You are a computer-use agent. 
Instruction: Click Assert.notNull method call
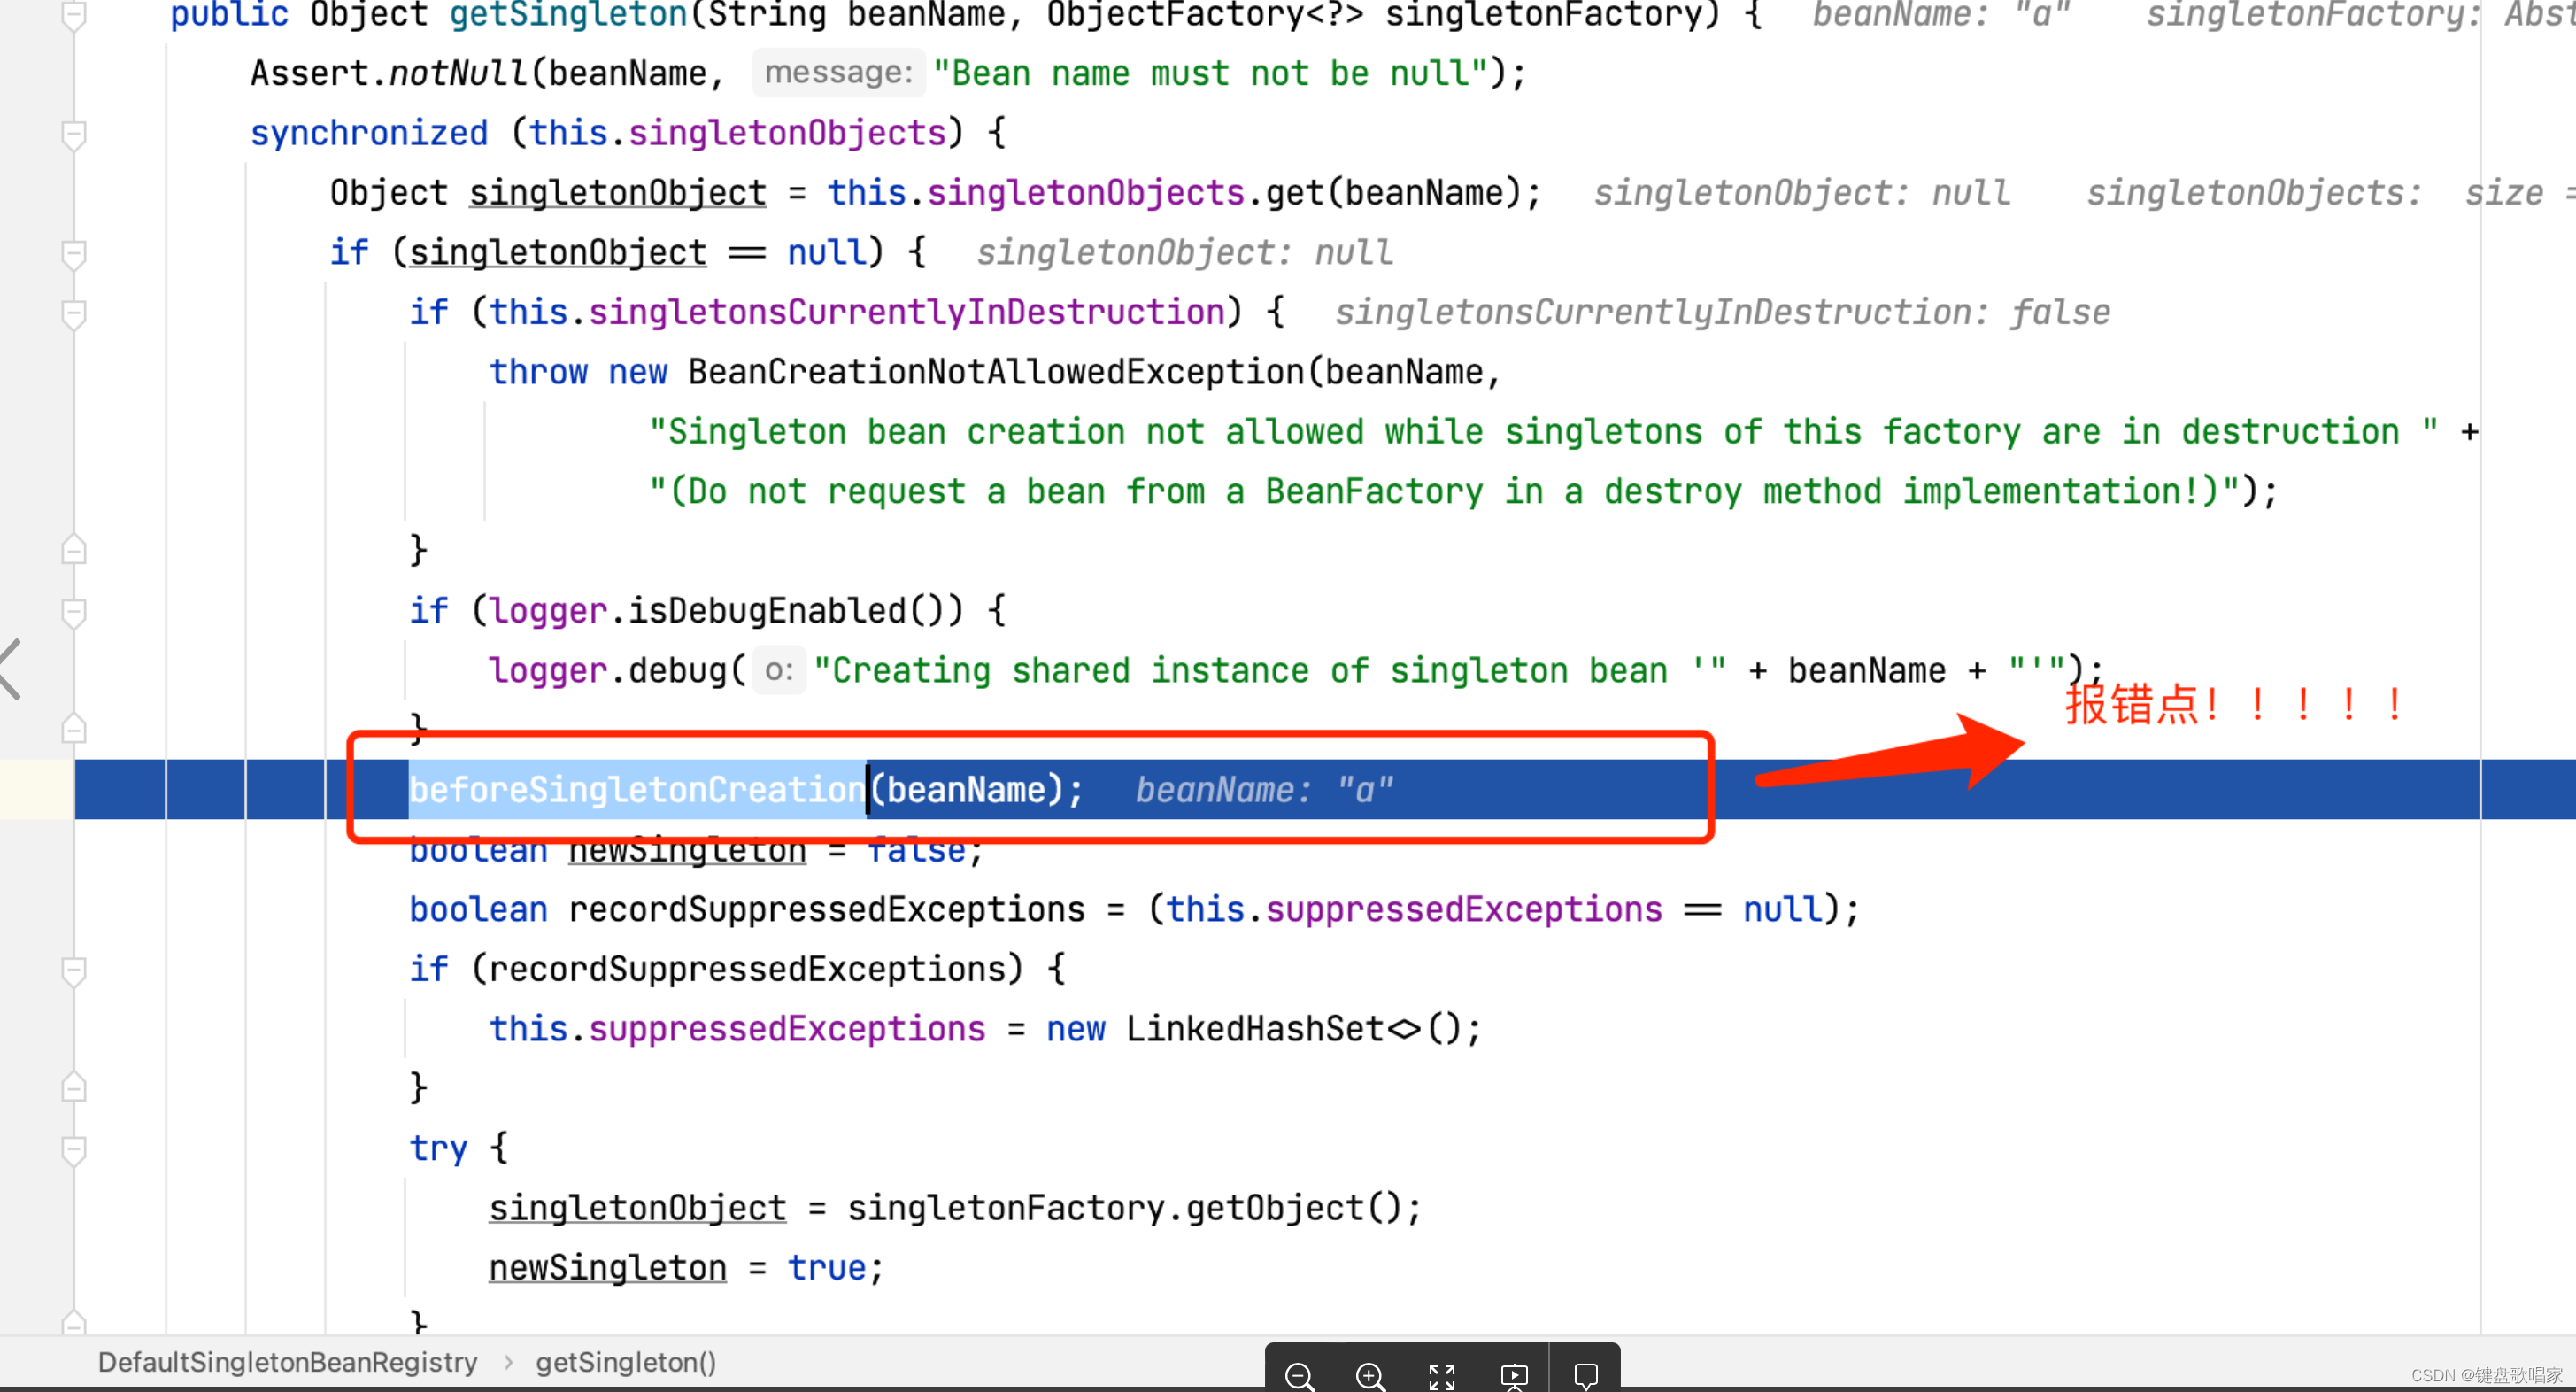389,73
